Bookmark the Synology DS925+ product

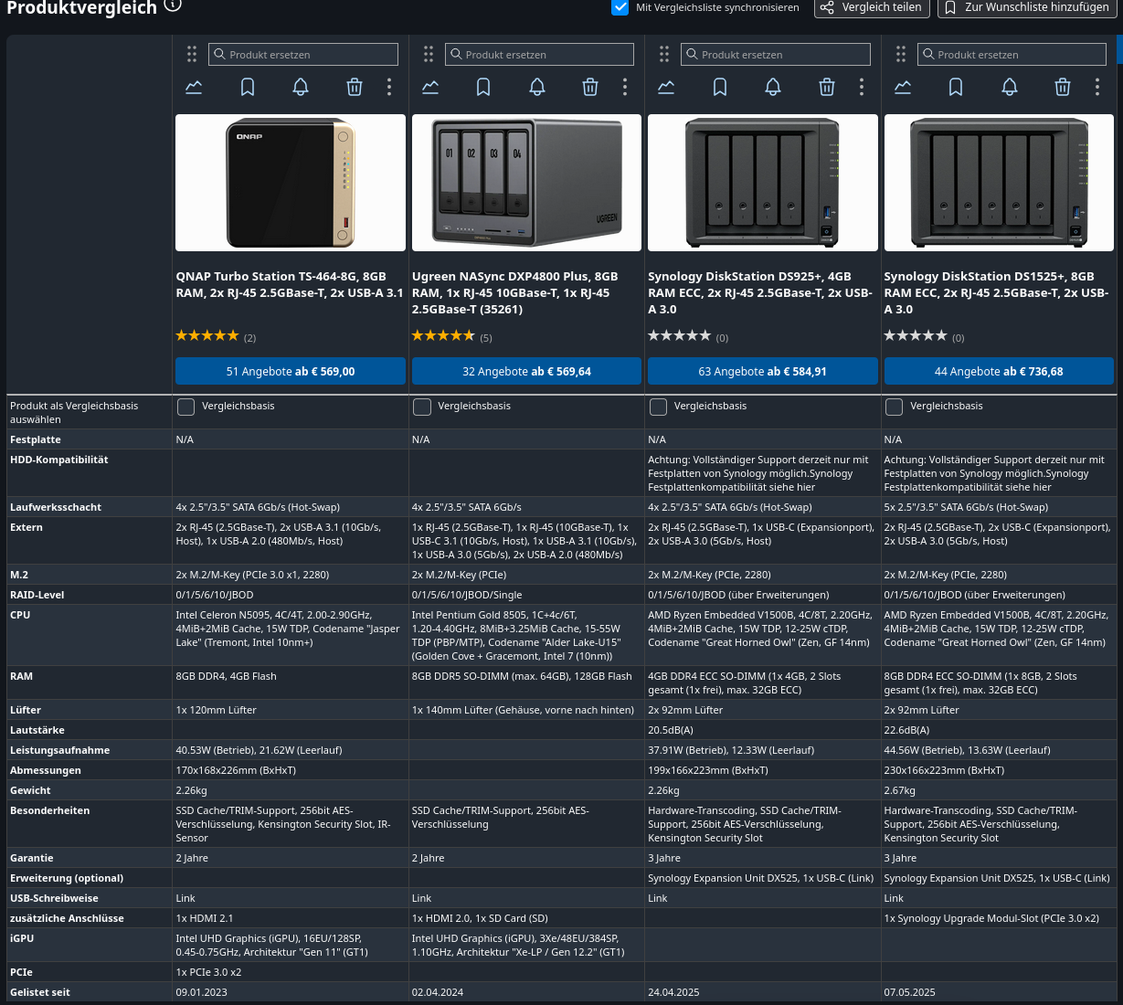(720, 87)
